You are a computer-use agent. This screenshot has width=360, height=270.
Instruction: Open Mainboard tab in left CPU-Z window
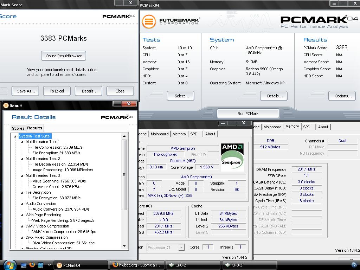click(x=160, y=134)
